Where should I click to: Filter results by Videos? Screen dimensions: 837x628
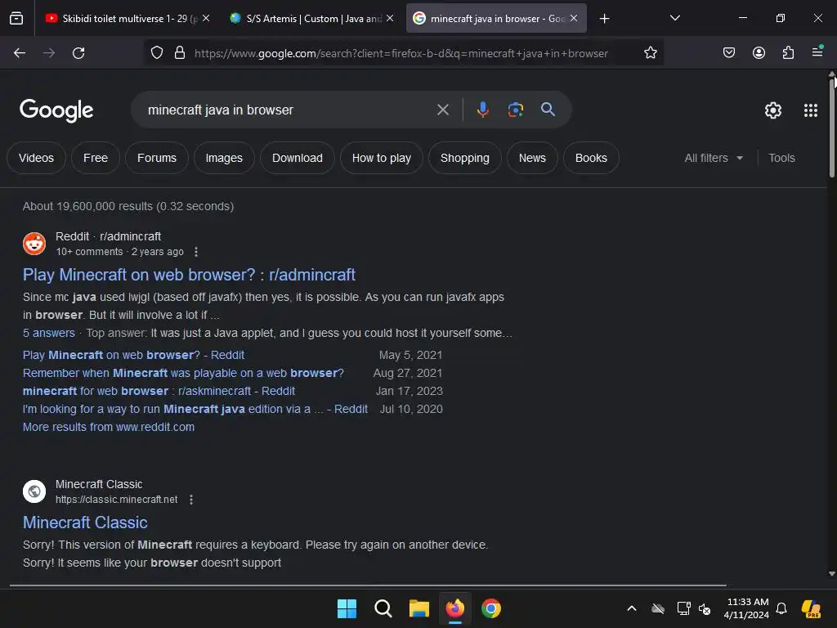[36, 158]
